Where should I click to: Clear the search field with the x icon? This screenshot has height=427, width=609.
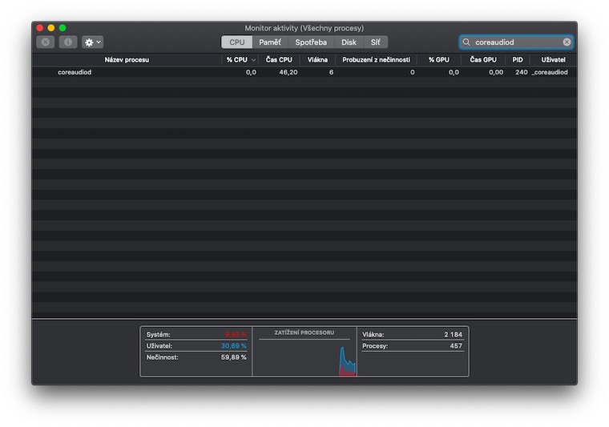[x=567, y=42]
